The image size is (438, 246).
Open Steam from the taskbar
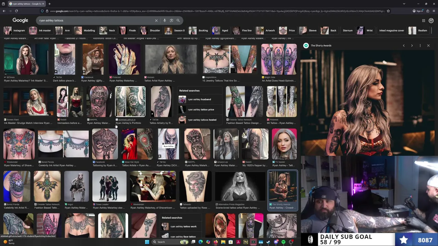pos(268,242)
